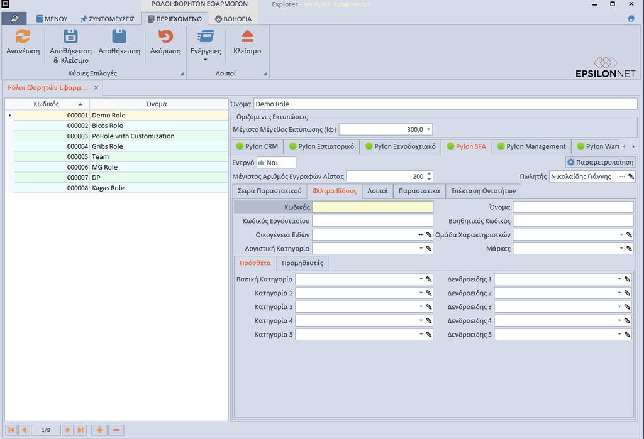The height and width of the screenshot is (439, 644).
Task: Click Βασική Κατηγορία pencil edit icon
Action: pos(429,279)
